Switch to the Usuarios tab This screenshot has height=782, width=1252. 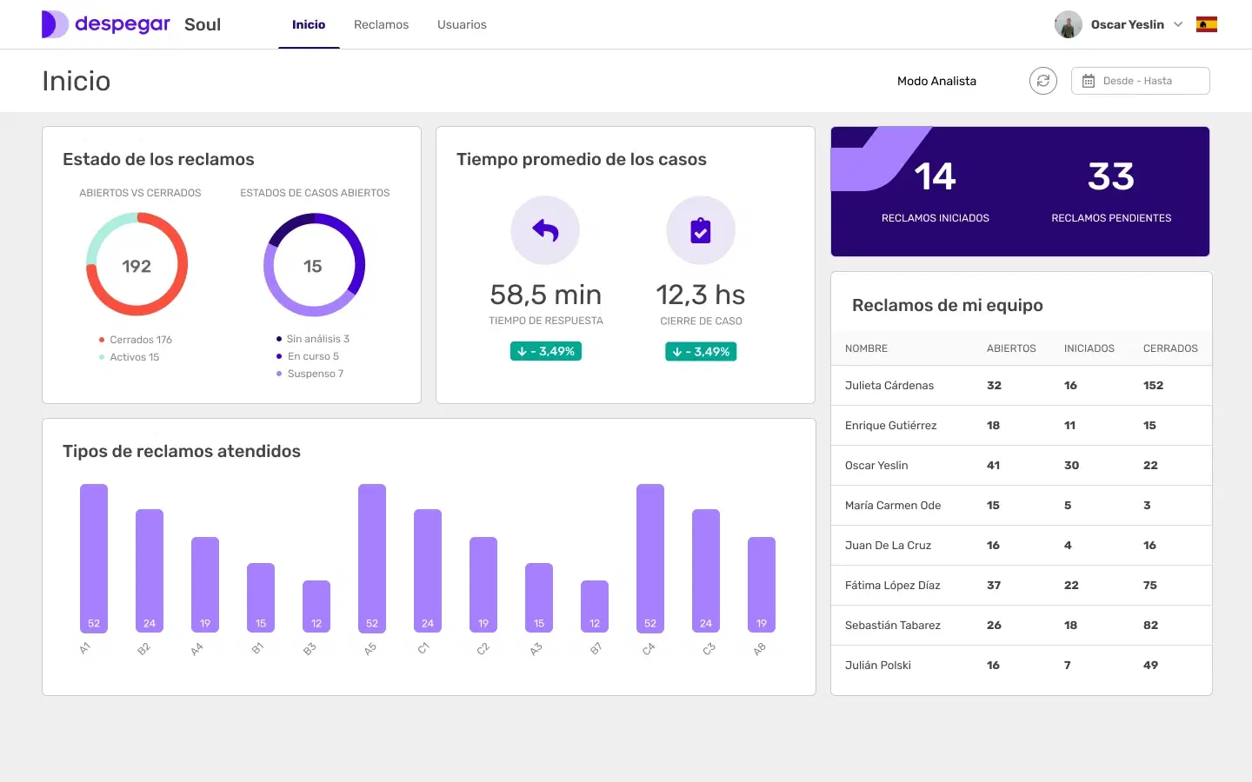point(462,24)
